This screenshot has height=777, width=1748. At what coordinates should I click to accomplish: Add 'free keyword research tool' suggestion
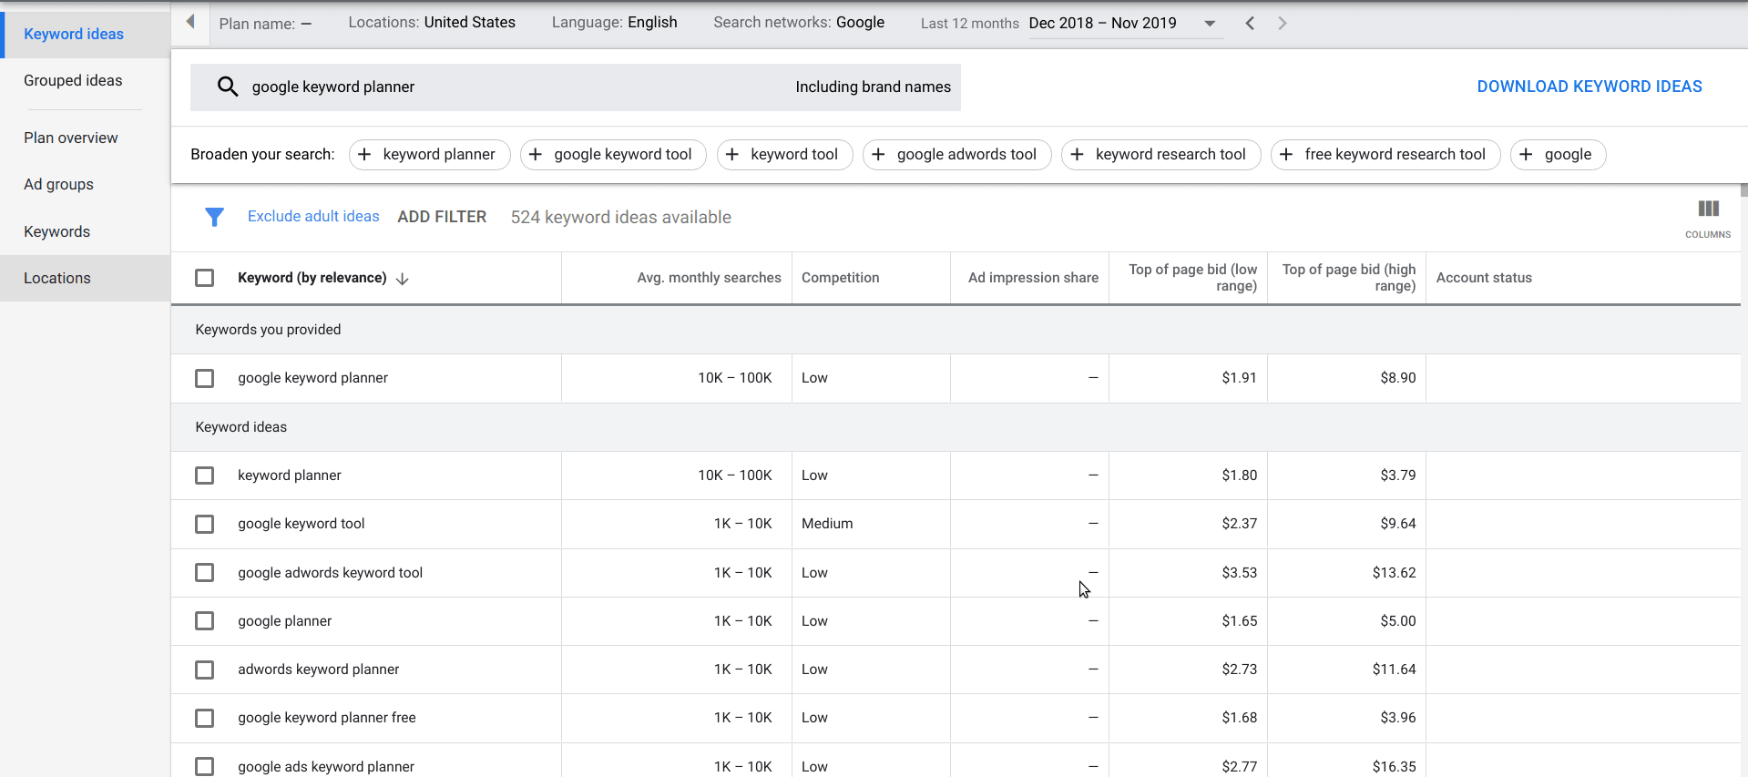point(1385,155)
